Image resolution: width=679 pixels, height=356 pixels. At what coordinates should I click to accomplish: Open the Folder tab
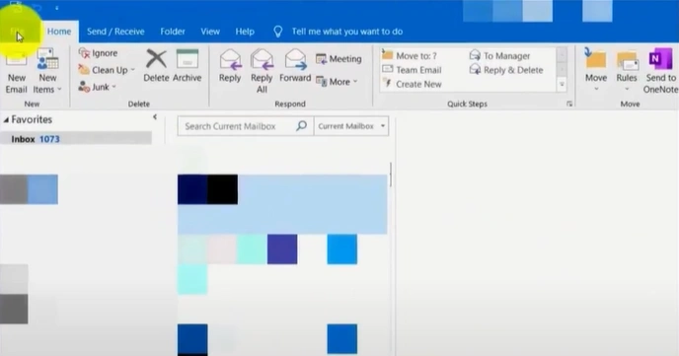173,32
